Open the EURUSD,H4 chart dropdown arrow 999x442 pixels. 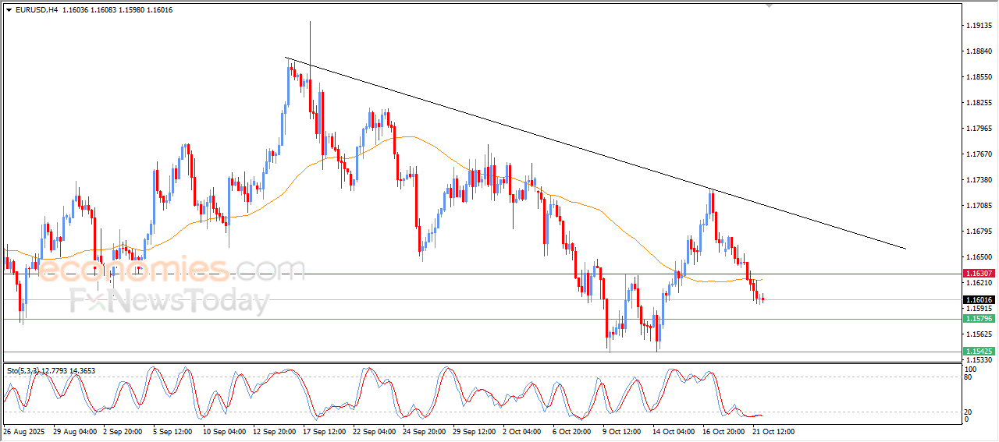9,10
